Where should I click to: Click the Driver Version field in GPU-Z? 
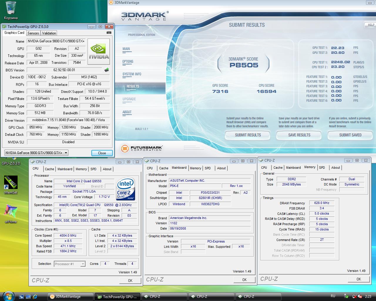[x=68, y=120]
